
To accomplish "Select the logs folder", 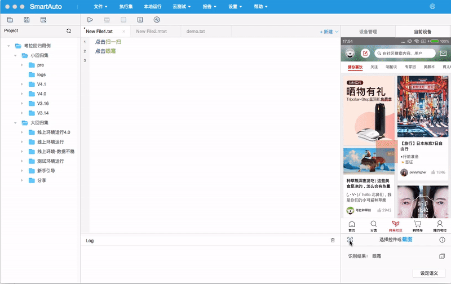I will click(x=37, y=74).
